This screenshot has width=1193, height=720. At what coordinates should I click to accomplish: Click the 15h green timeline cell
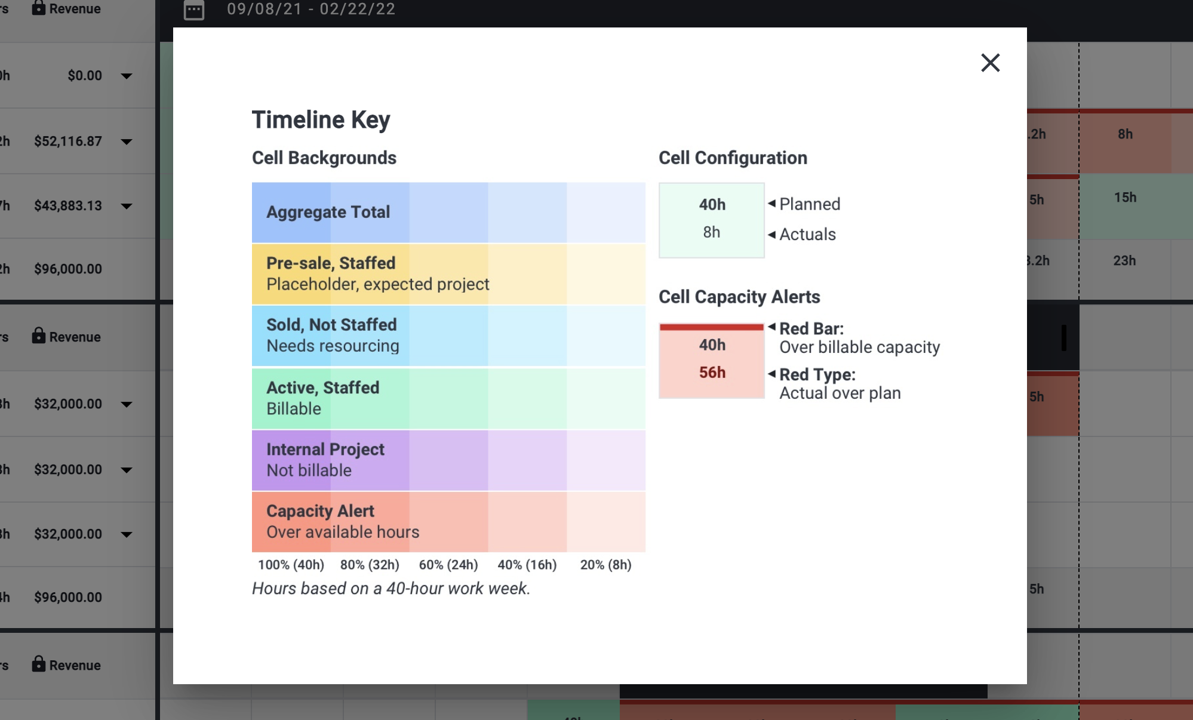point(1125,198)
